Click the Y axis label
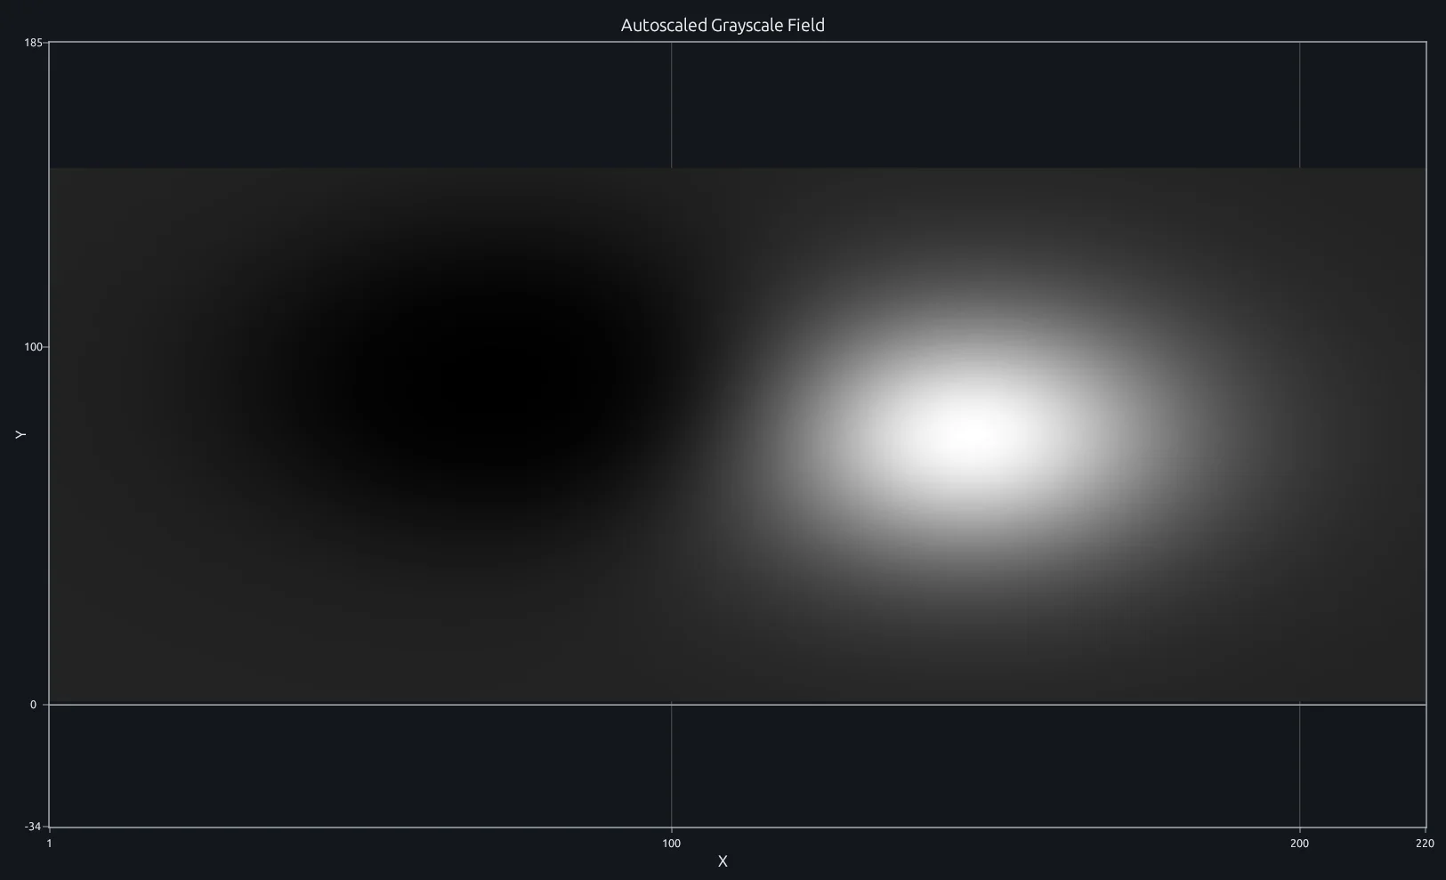Viewport: 1446px width, 880px height. coord(20,434)
